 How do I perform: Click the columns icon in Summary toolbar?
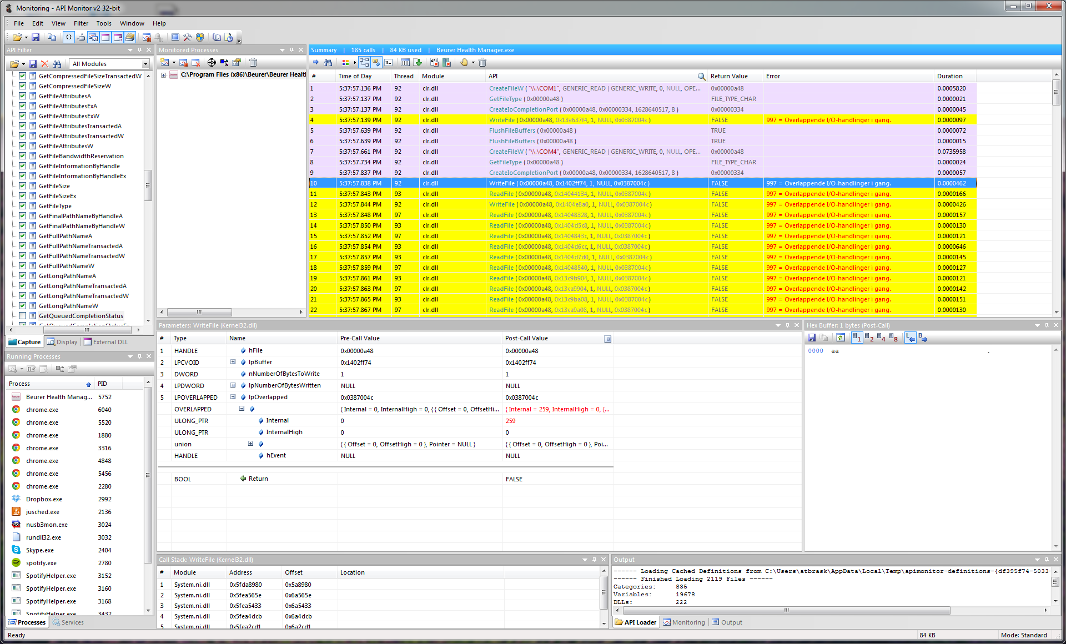click(405, 62)
